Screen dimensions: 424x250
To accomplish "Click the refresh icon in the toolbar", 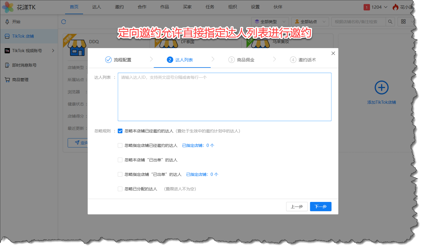I will (64, 22).
